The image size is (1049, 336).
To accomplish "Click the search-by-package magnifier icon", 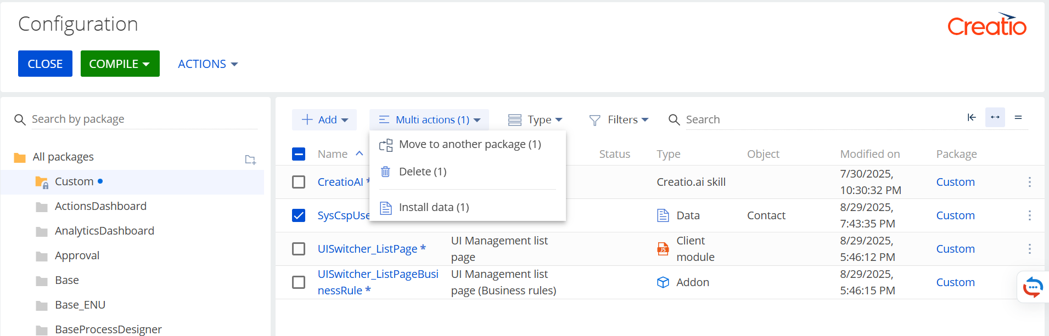I will [20, 119].
